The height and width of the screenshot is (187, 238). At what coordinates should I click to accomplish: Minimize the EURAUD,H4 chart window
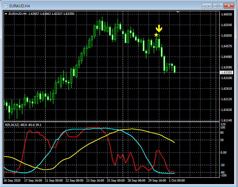point(207,6)
